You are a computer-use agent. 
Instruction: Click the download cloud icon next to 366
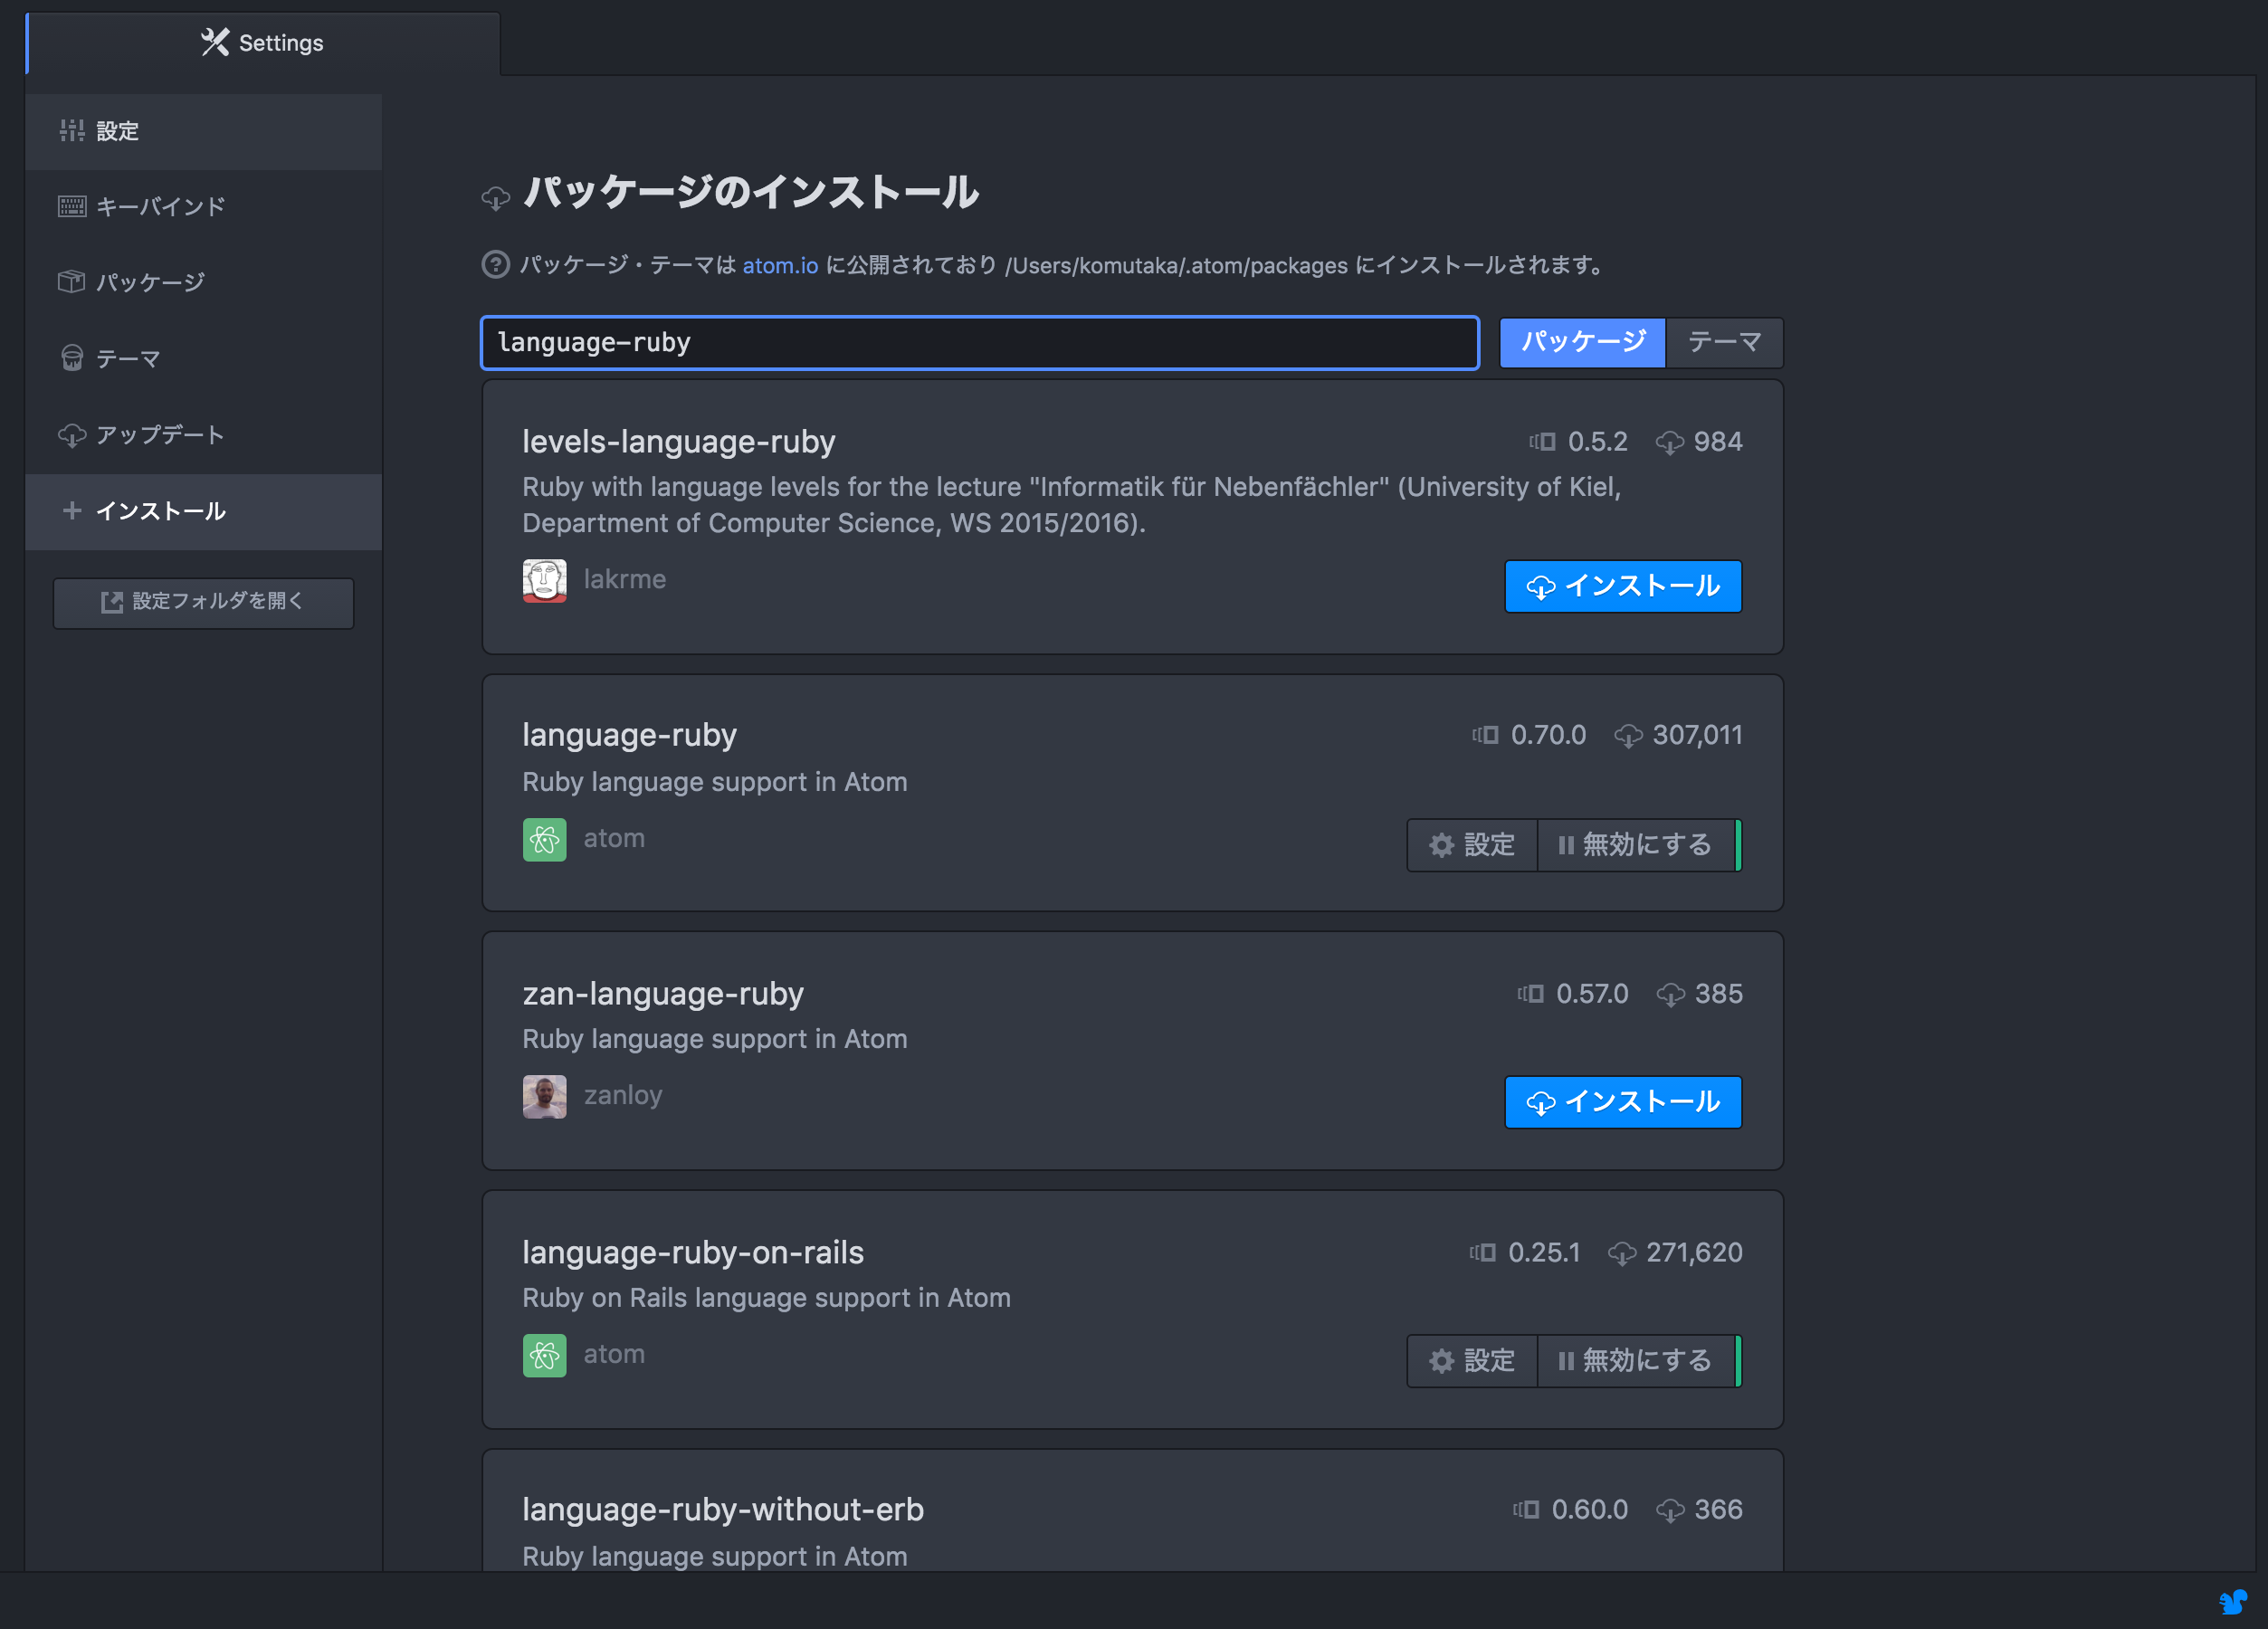pos(1670,1511)
